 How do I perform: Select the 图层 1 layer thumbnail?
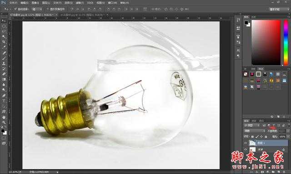point(252,143)
